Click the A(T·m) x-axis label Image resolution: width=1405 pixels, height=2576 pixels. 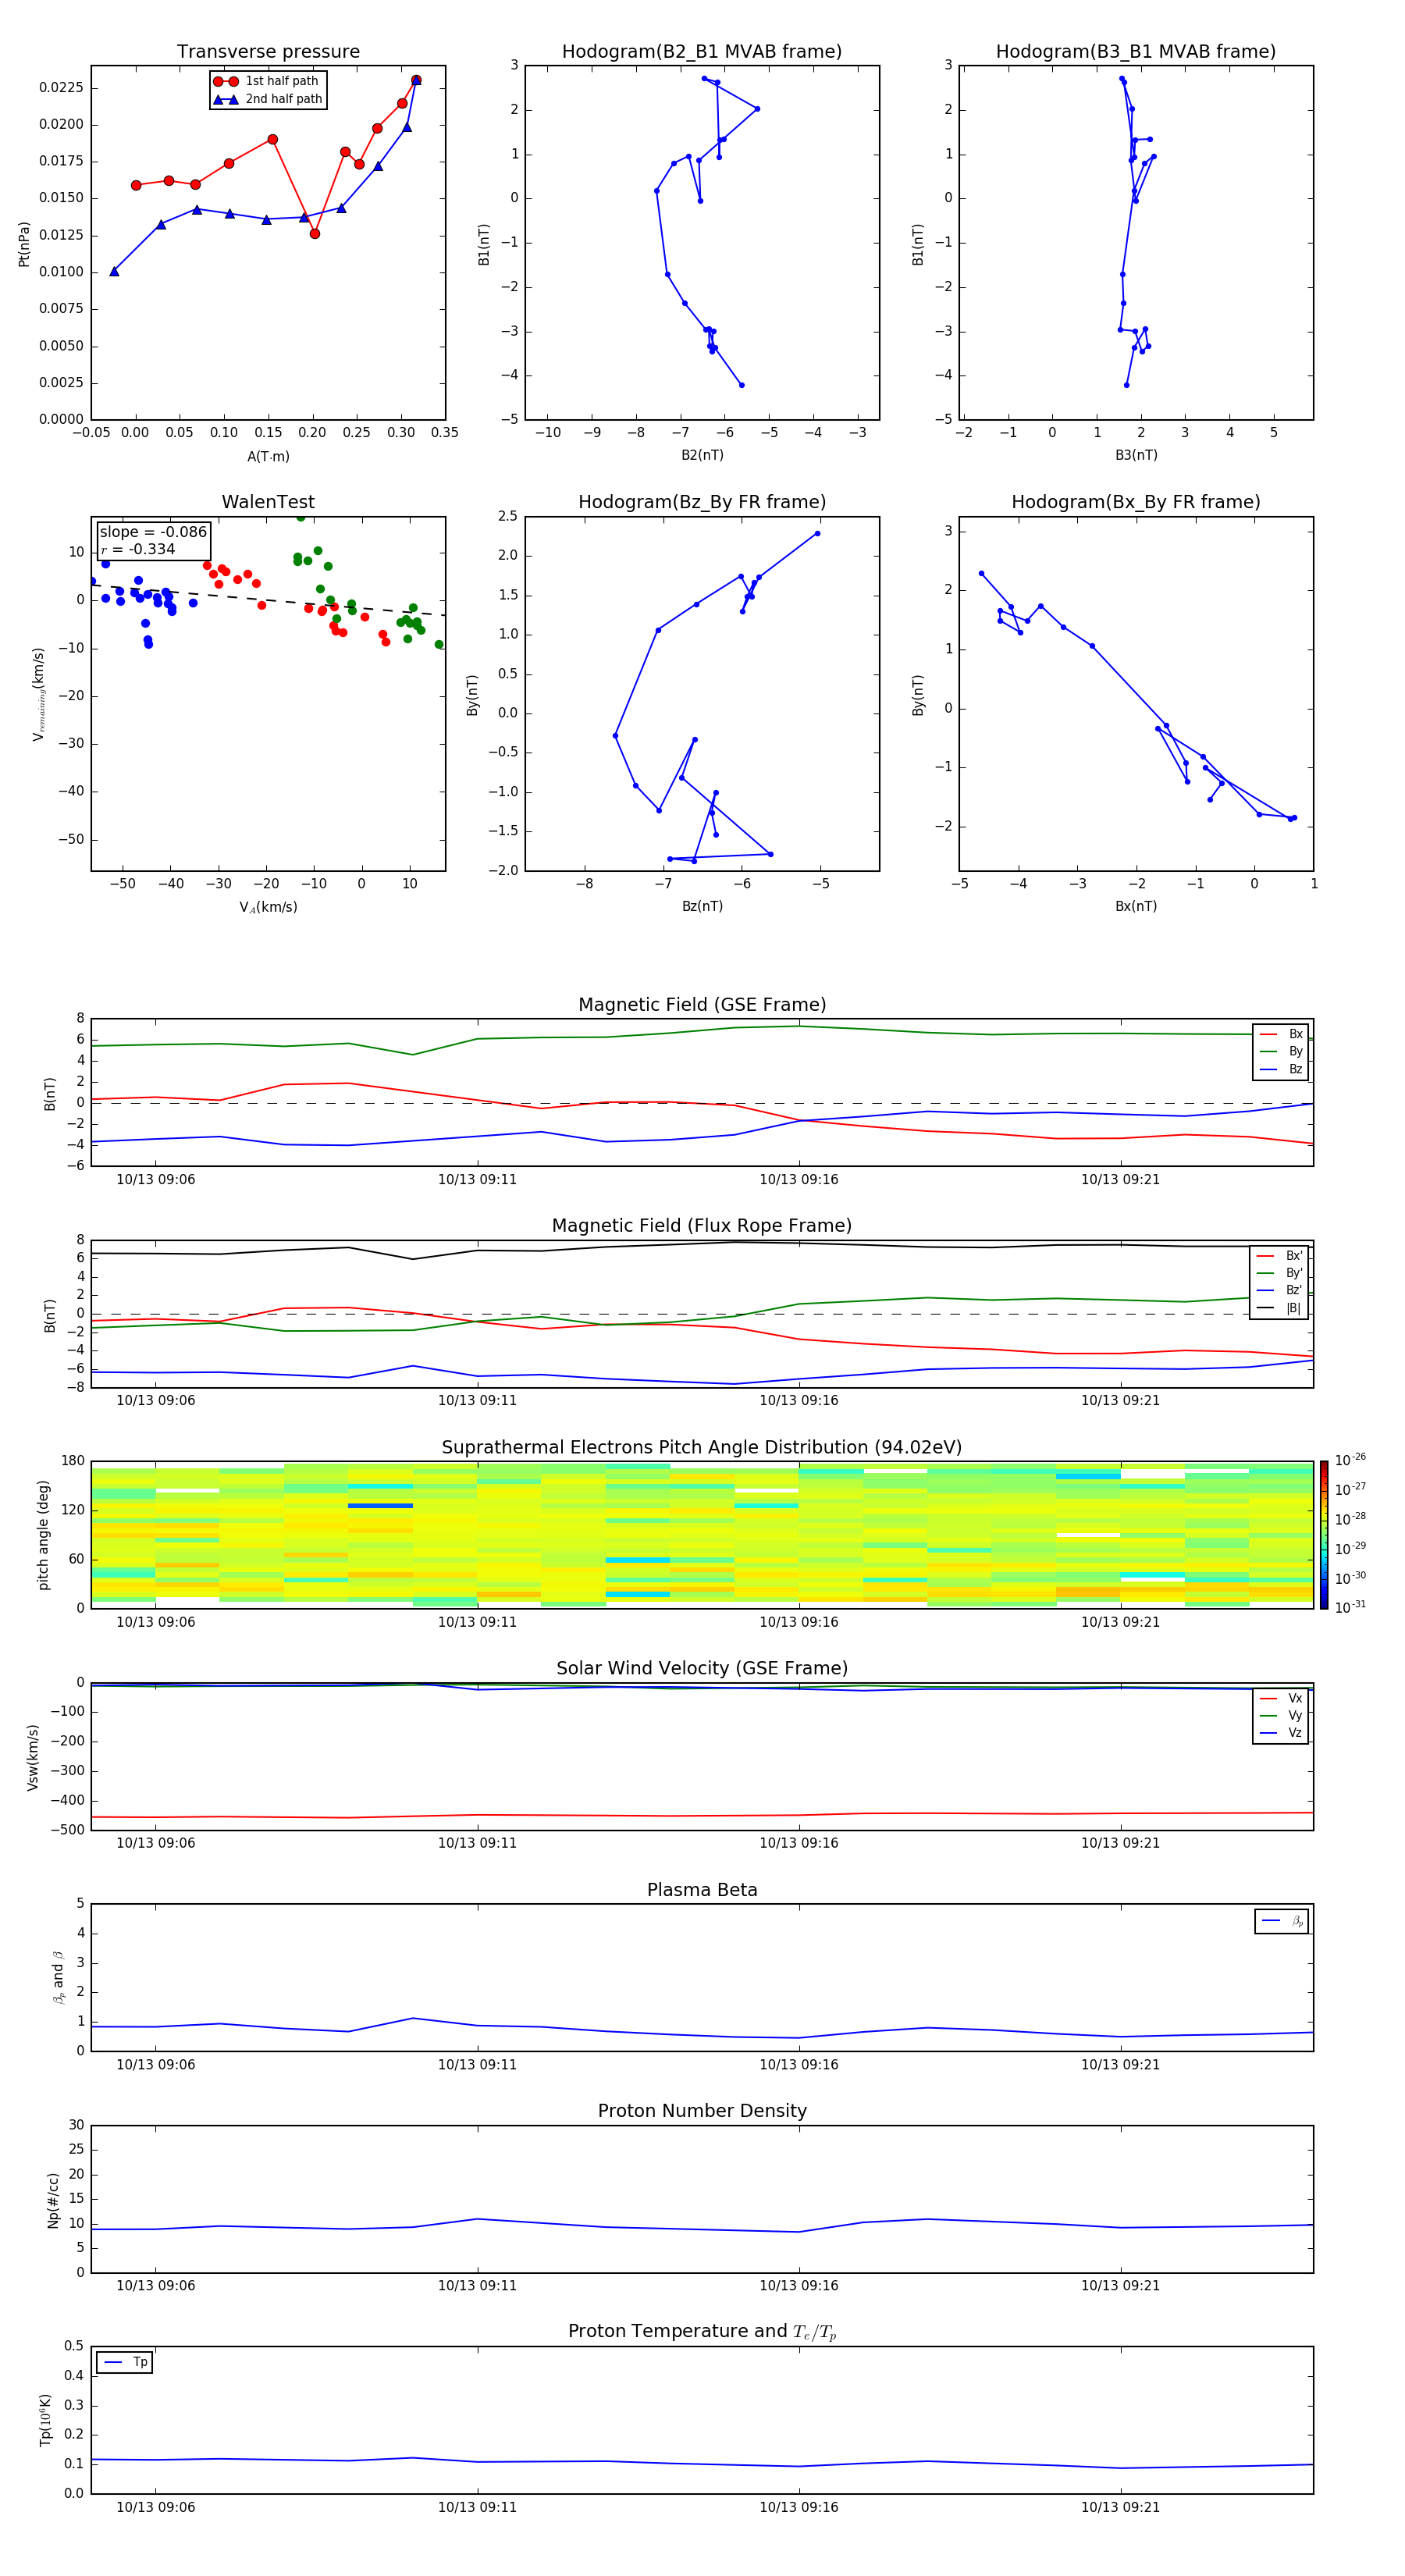(268, 457)
